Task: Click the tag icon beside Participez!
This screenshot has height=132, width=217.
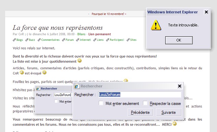Action: point(108,40)
